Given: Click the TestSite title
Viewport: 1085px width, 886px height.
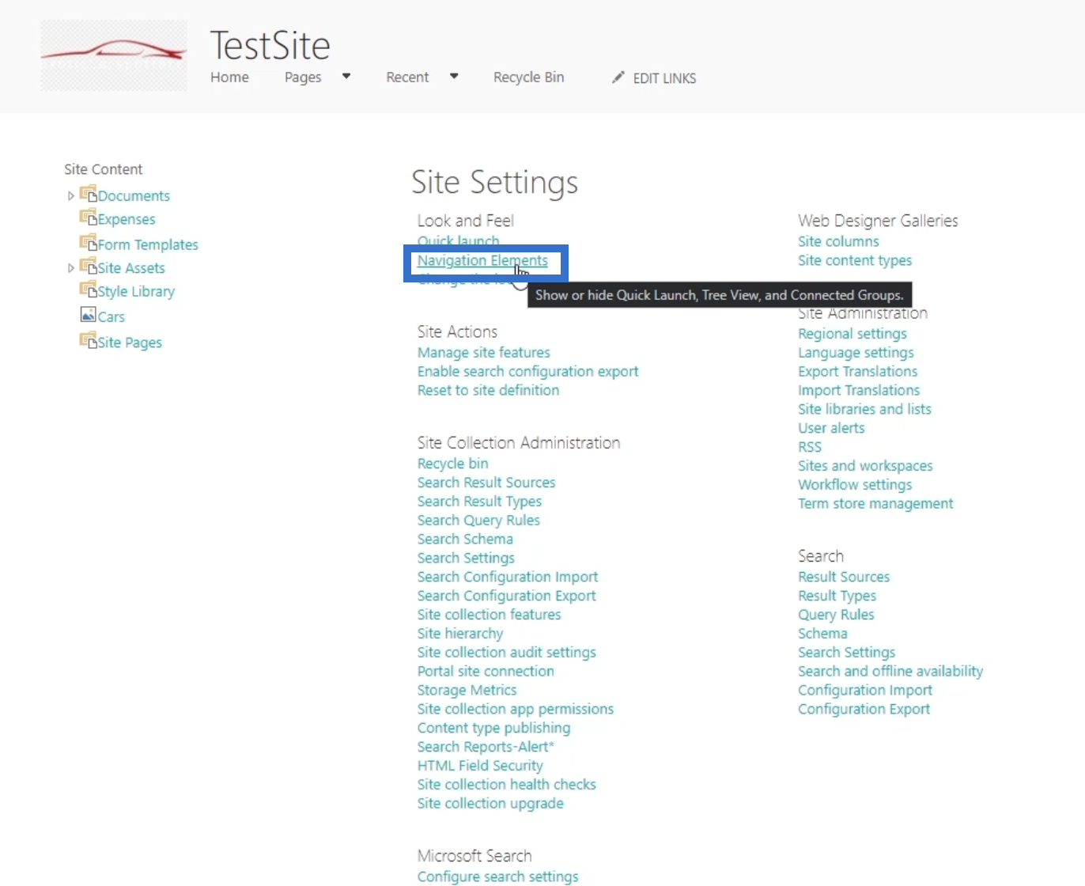Looking at the screenshot, I should pos(270,45).
